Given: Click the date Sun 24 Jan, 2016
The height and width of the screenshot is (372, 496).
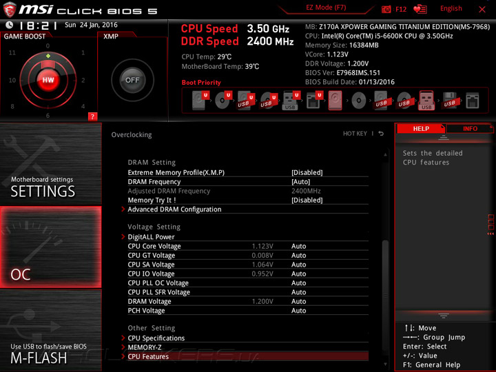Looking at the screenshot, I should pos(91,25).
